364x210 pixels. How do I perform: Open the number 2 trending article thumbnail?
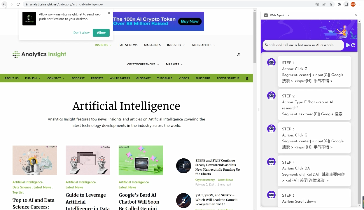tap(183, 201)
